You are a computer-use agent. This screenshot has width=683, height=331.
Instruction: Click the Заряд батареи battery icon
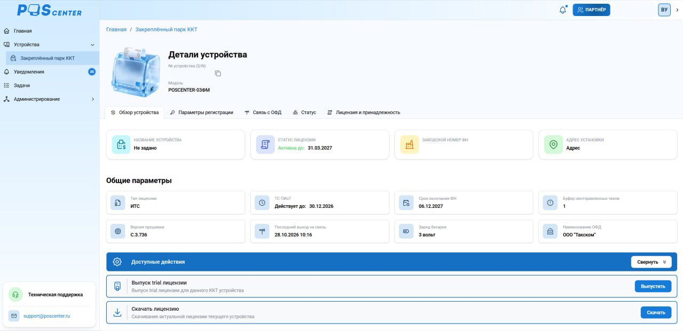(x=406, y=231)
